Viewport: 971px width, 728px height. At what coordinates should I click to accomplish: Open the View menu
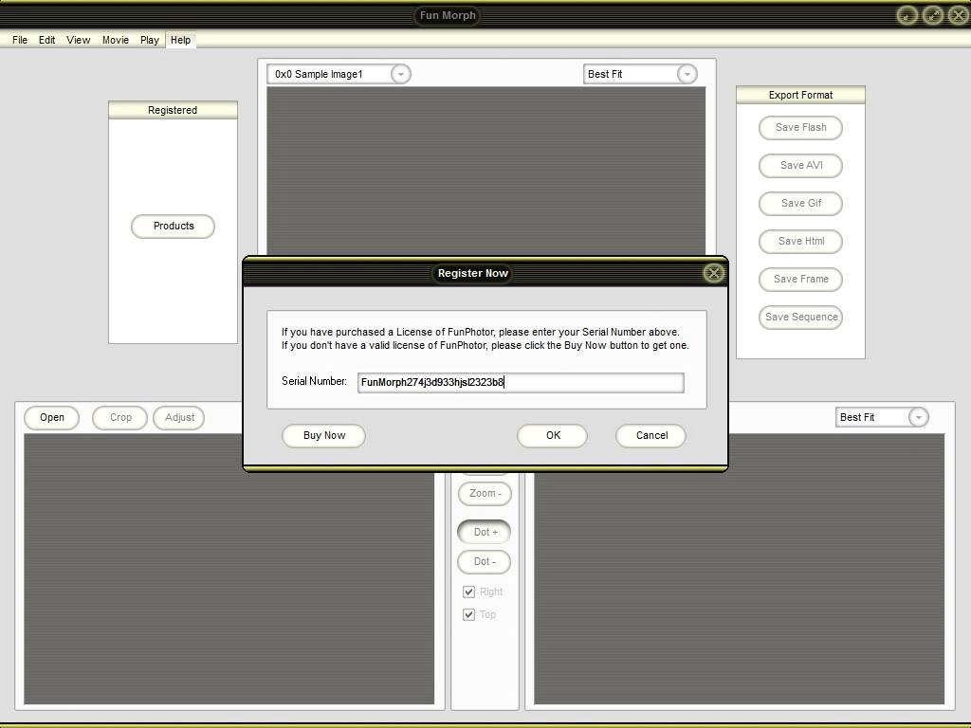coord(79,40)
